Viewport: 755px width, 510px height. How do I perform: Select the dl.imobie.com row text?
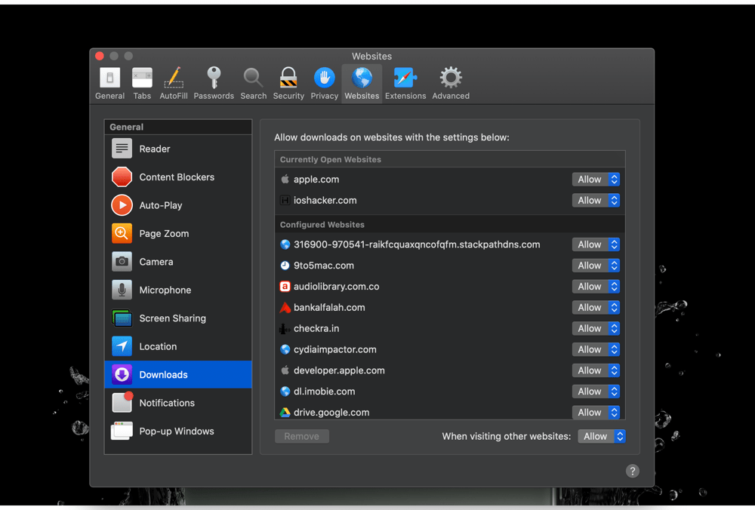(325, 392)
